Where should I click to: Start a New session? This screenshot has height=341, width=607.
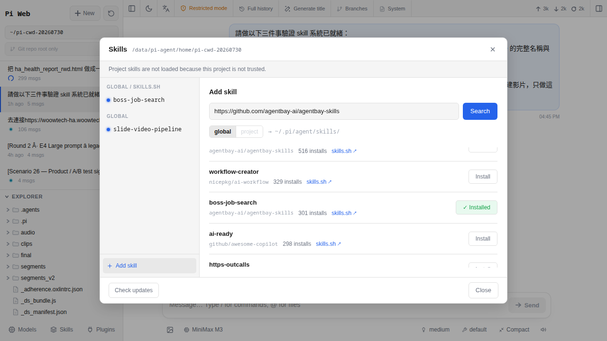click(x=85, y=13)
